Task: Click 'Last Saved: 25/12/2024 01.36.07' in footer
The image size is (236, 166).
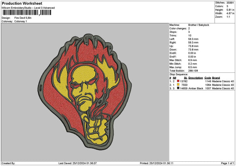Action: tap(77, 163)
